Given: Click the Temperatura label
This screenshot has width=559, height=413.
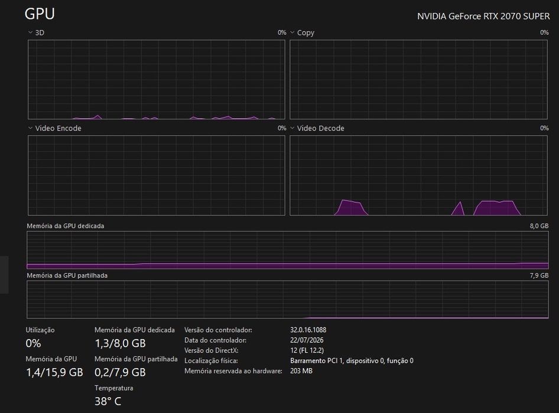Looking at the screenshot, I should coord(113,388).
